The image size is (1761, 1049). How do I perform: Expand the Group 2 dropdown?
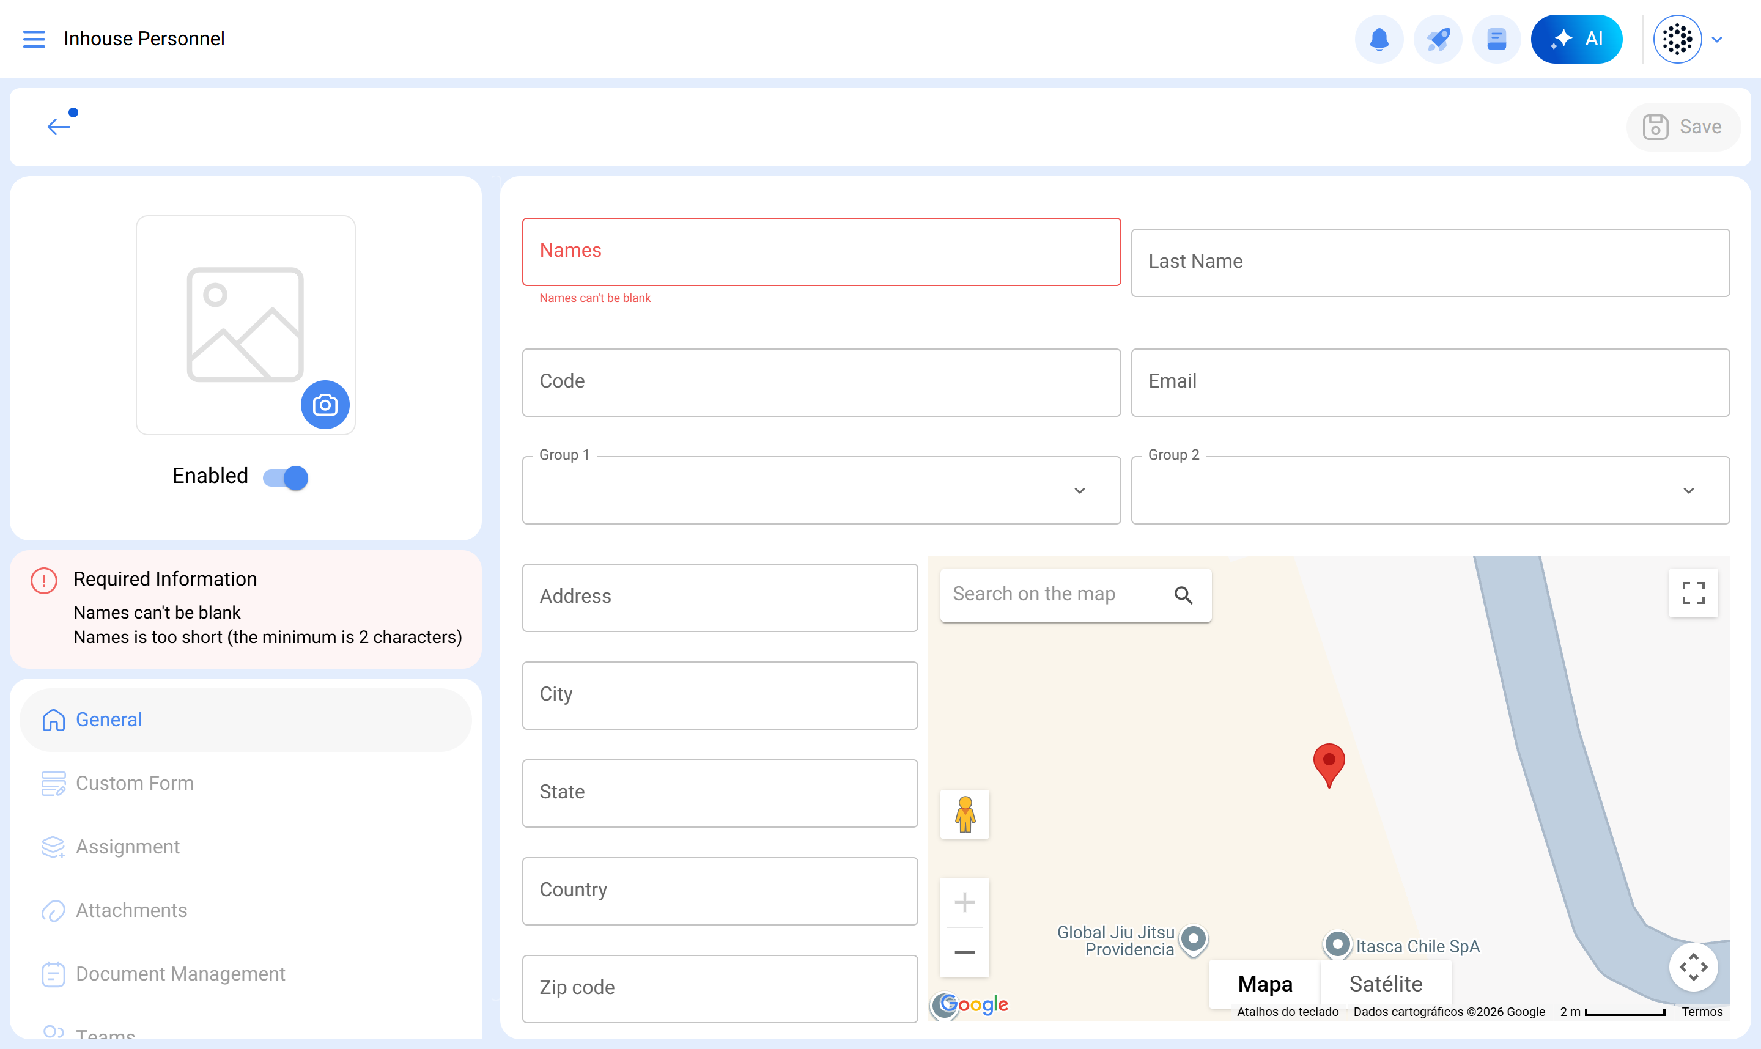[1688, 490]
